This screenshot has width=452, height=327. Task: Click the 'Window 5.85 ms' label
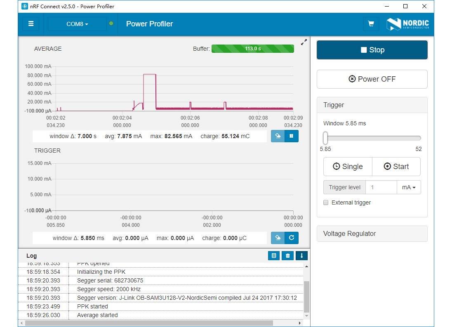click(x=344, y=123)
